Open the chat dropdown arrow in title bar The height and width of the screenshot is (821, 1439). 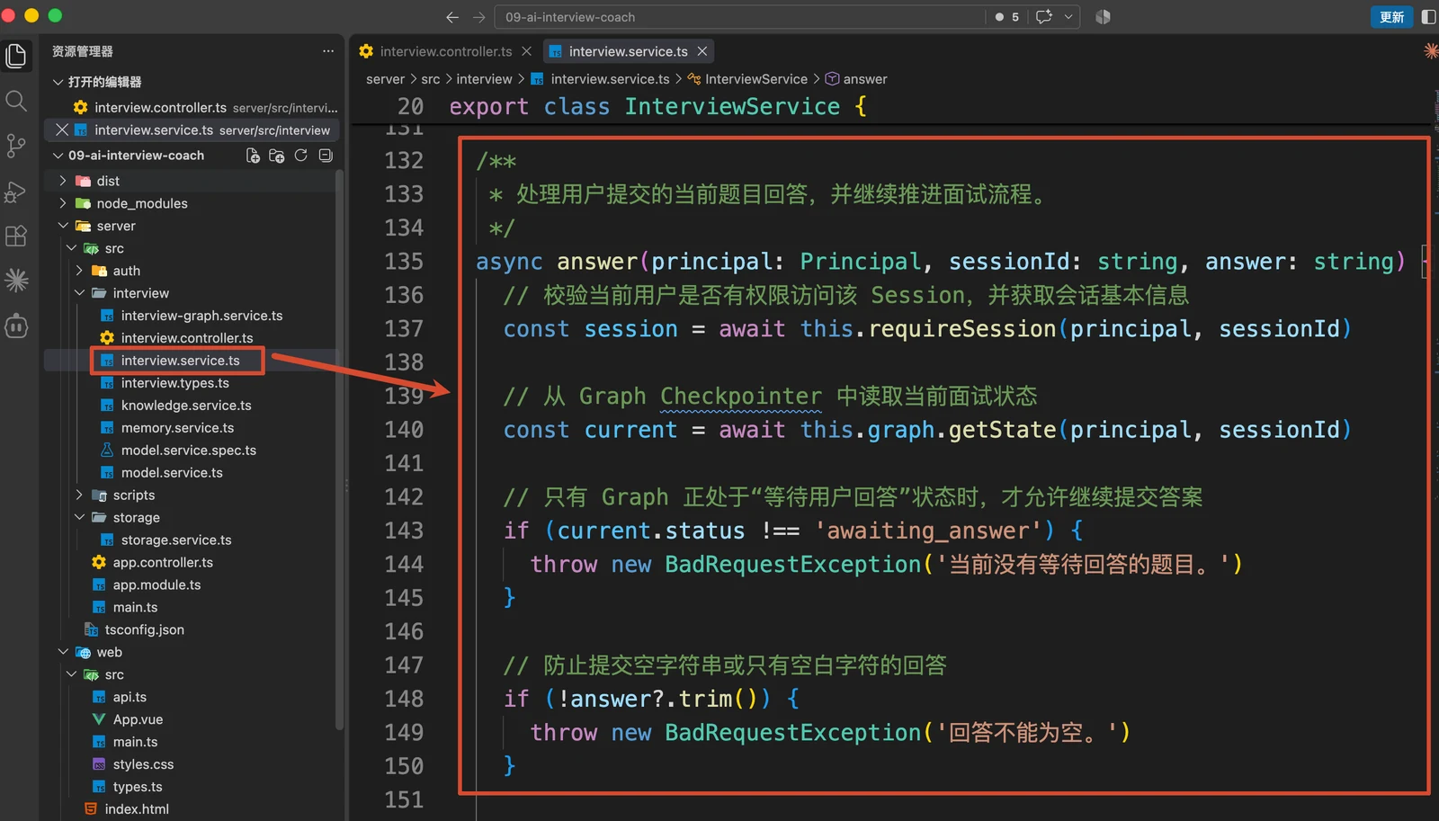point(1068,17)
